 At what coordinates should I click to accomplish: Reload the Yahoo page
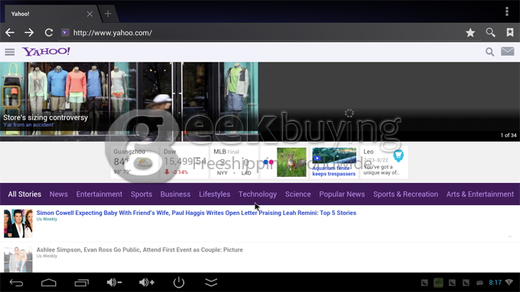49,33
